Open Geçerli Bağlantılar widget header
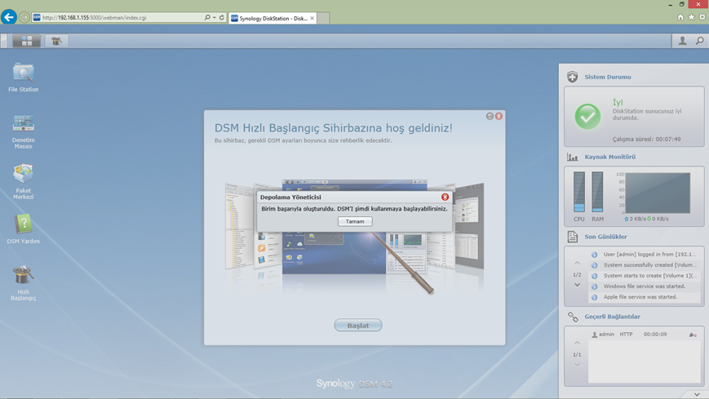This screenshot has width=709, height=399. (x=612, y=317)
